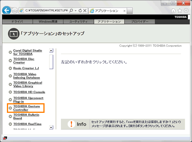This screenshot has height=142, width=192.
Task: Go back with the browser back arrow
Action: (x=7, y=10)
